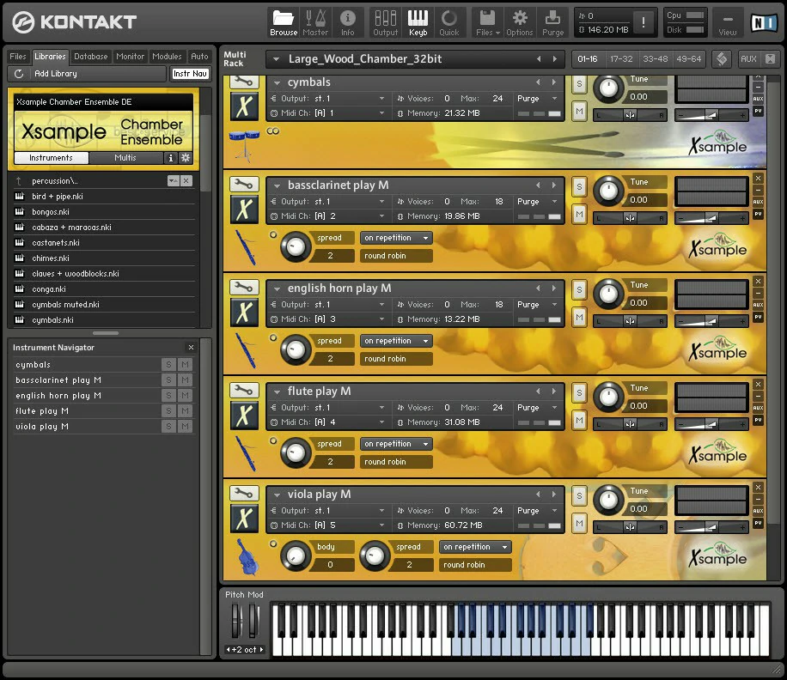Open the Output mixer icon

[x=385, y=23]
